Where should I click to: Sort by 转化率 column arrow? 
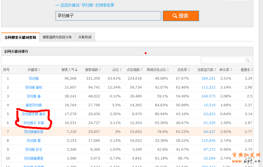231,70
